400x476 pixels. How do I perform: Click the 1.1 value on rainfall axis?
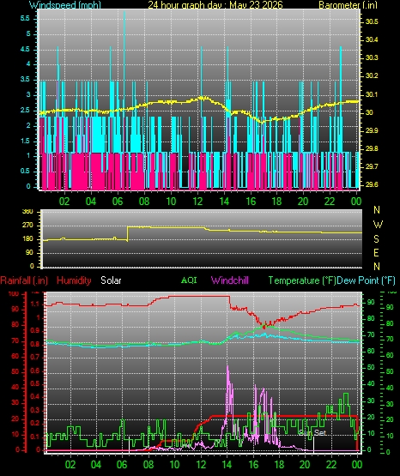point(35,304)
